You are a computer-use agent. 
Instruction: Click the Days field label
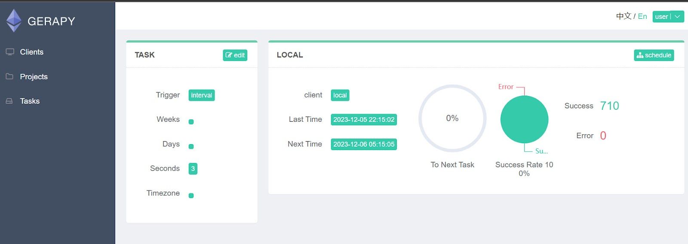[171, 144]
